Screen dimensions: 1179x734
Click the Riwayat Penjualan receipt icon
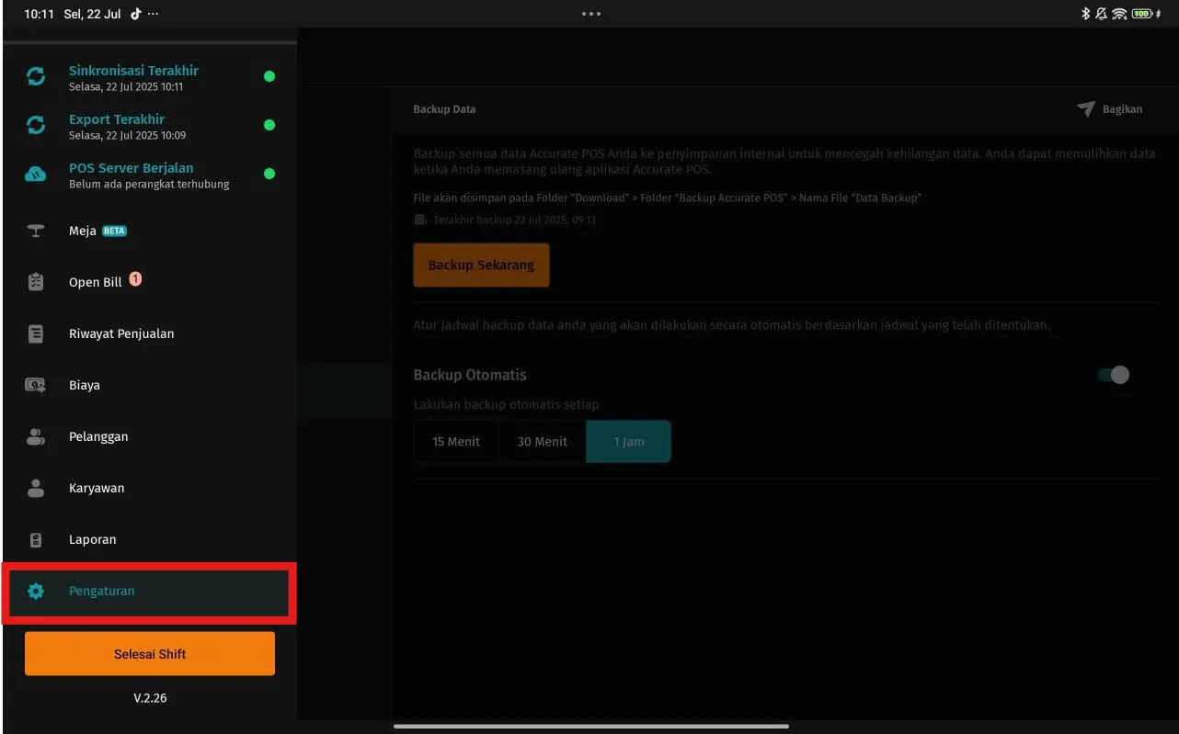tap(36, 333)
